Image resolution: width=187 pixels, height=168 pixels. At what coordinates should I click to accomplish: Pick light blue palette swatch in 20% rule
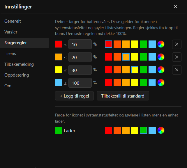pos(152,57)
